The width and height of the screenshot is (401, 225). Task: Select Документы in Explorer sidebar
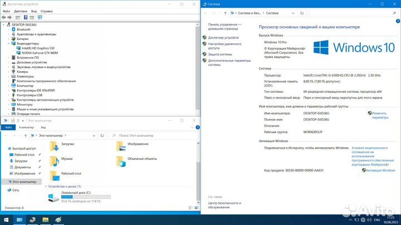tap(22, 167)
